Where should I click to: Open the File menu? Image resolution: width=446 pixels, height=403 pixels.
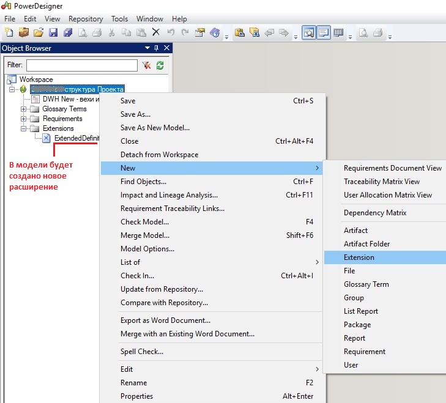point(10,19)
